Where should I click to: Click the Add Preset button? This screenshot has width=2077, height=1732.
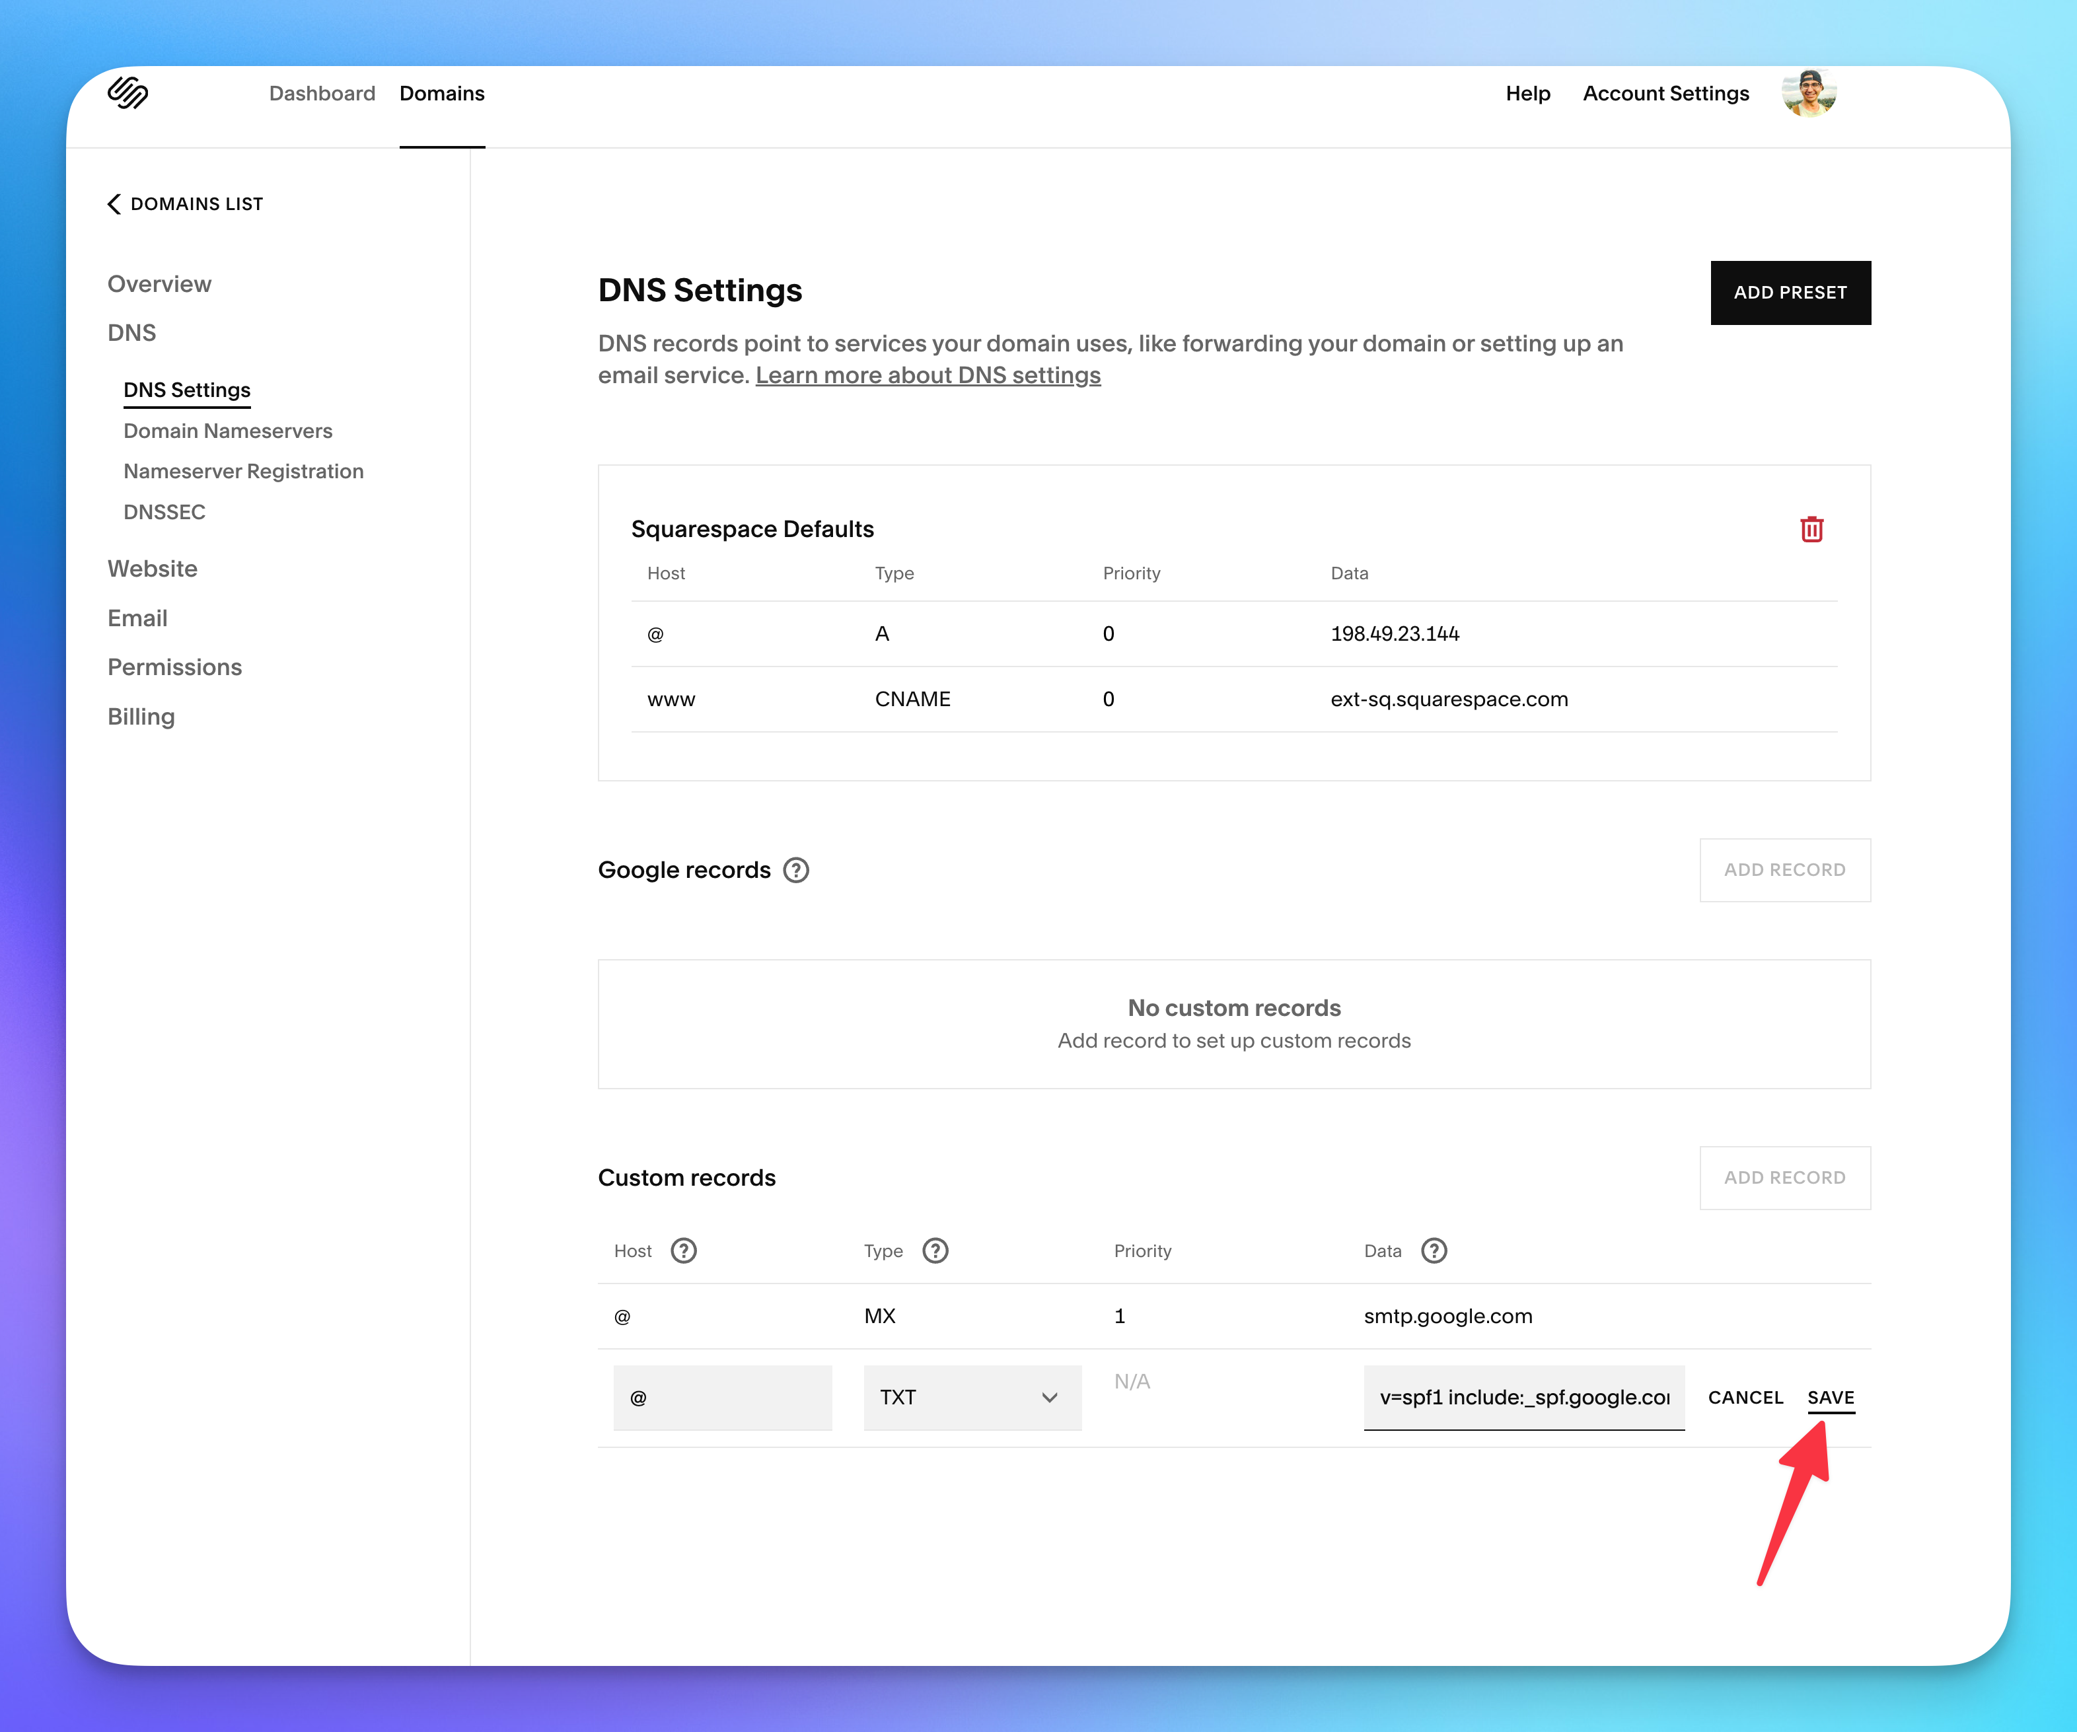point(1789,293)
